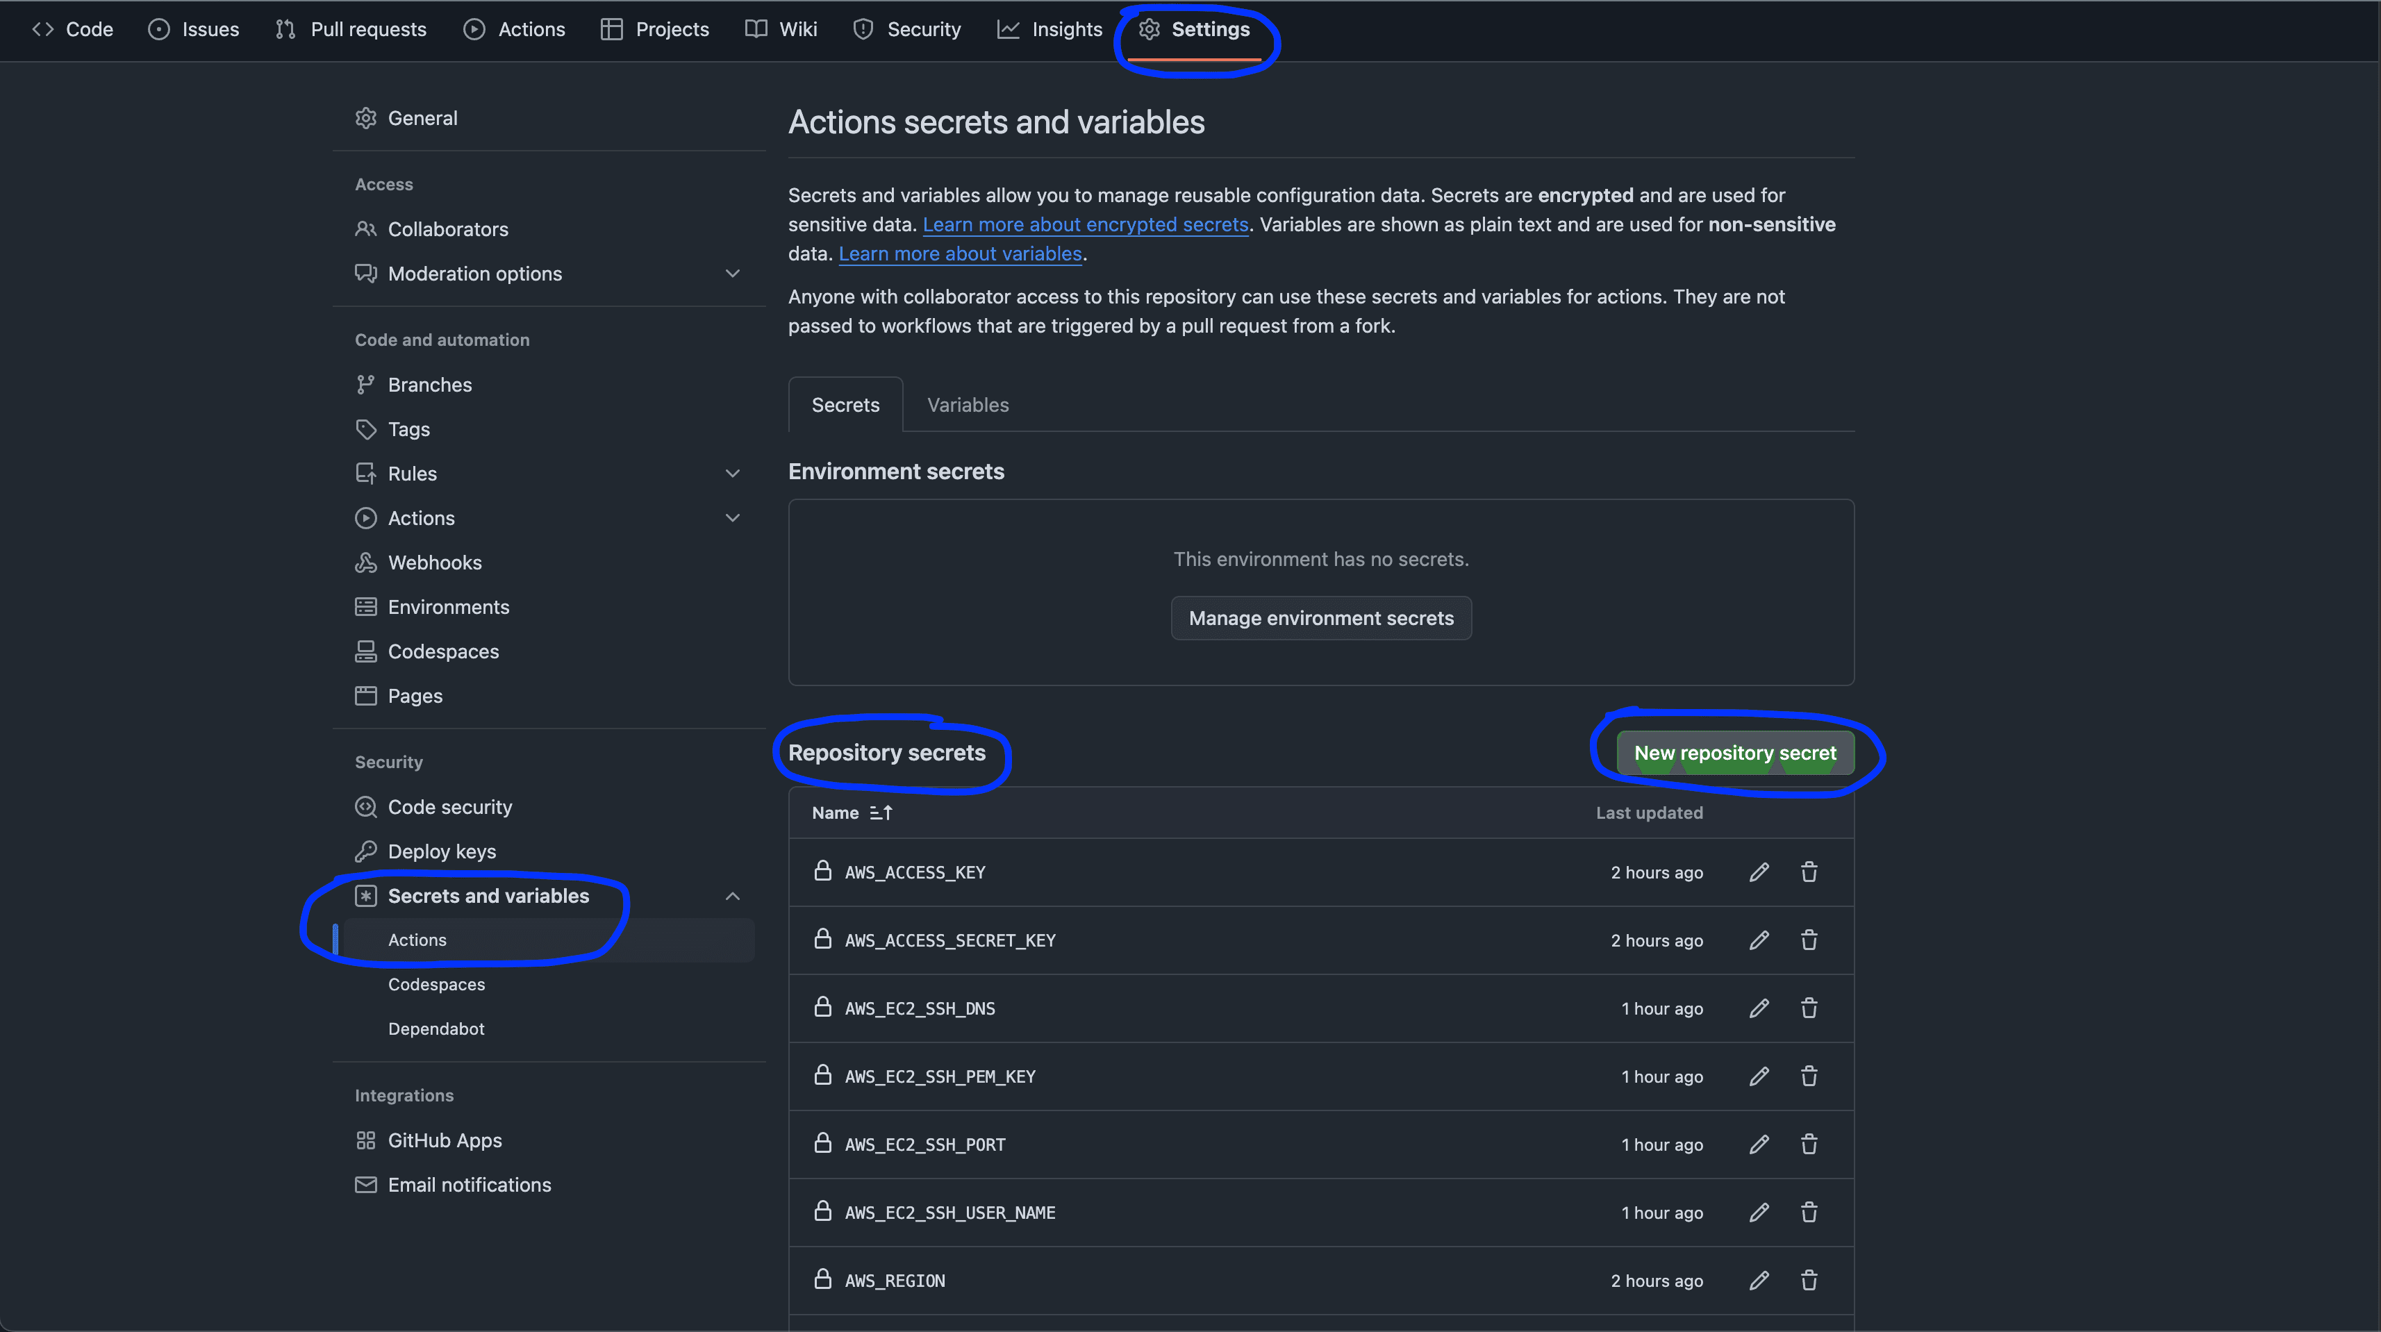
Task: Click the Collaborators people icon
Action: tap(366, 228)
